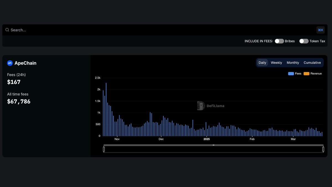This screenshot has height=187, width=332.
Task: Toggle the blue Fees legend swatch
Action: 291,74
